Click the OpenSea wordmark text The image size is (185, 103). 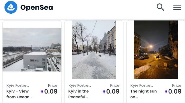click(x=36, y=8)
